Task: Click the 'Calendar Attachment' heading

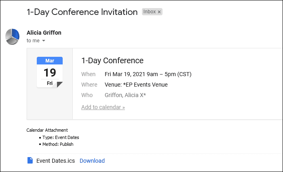Action: point(47,130)
